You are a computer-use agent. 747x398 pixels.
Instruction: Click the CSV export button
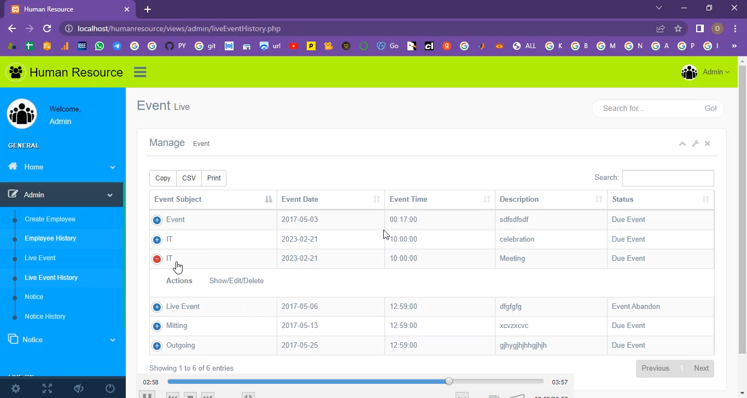click(189, 178)
